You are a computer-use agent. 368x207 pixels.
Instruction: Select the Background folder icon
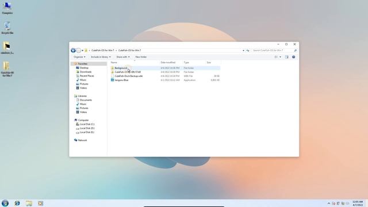[x=113, y=68]
